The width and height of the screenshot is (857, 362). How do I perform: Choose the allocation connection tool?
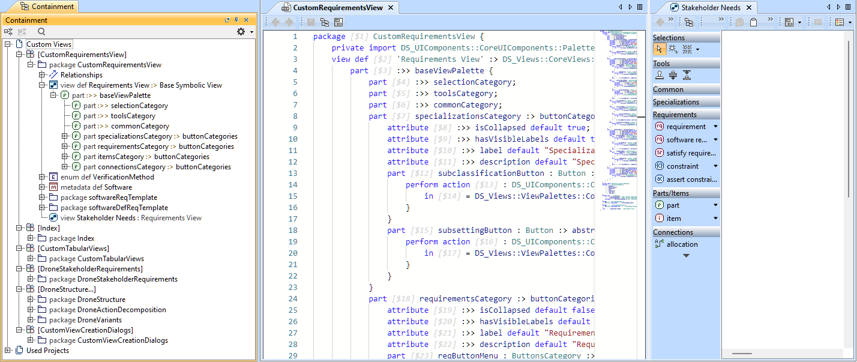[x=682, y=244]
